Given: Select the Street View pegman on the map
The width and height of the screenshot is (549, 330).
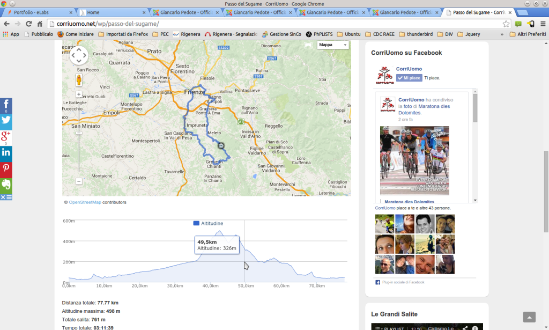Looking at the screenshot, I should point(79,80).
